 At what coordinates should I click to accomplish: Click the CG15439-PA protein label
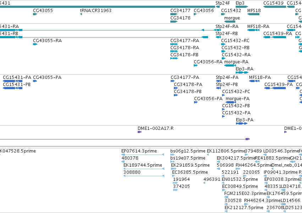click(279, 85)
